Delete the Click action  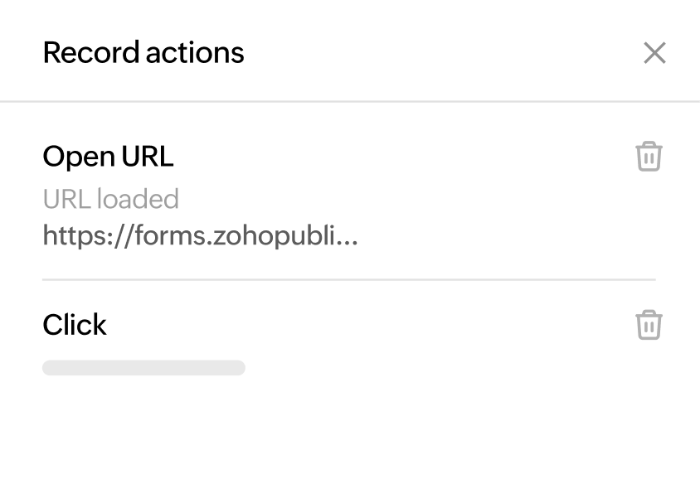649,325
